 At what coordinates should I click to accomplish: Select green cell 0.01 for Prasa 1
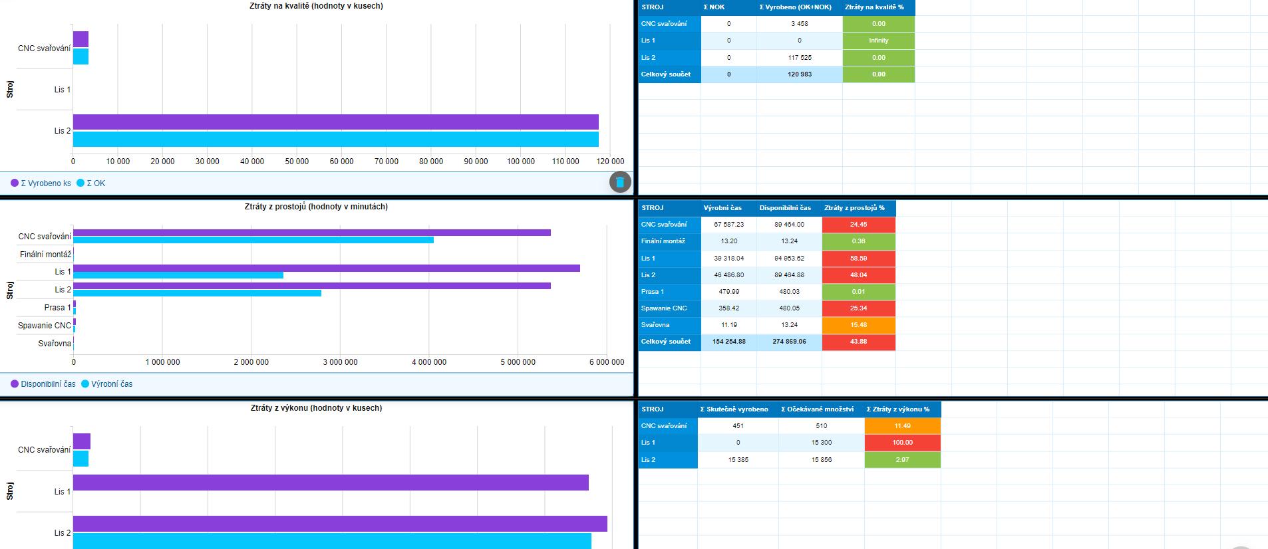(x=859, y=292)
